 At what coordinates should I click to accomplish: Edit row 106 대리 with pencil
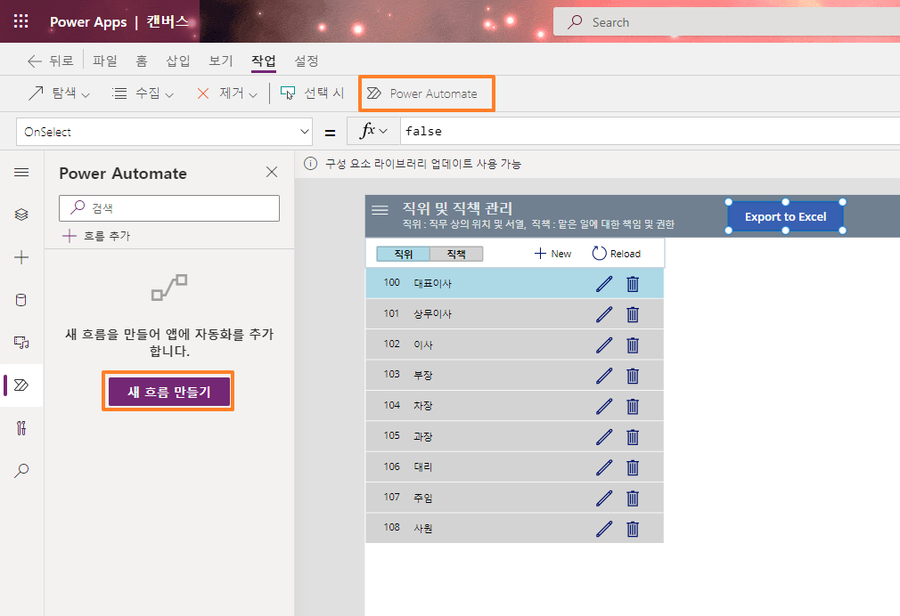click(604, 467)
